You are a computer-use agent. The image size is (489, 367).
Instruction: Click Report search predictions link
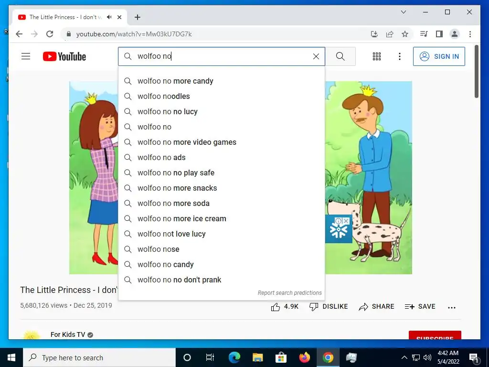289,293
